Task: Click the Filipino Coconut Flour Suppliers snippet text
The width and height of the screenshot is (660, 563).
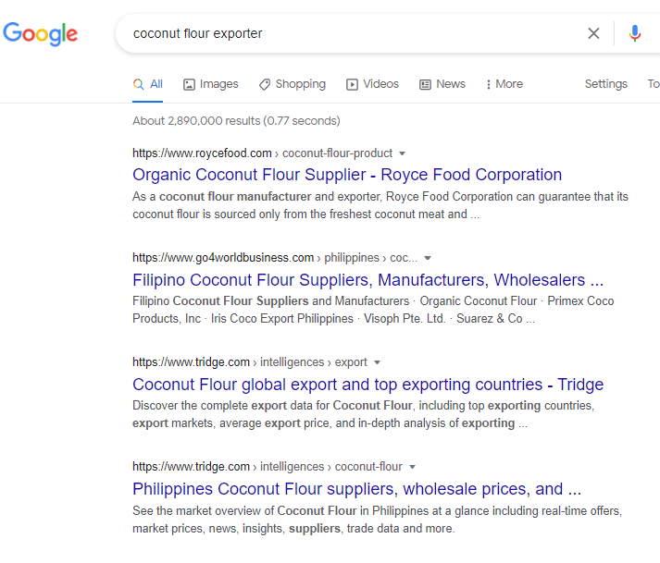Action: (x=373, y=310)
